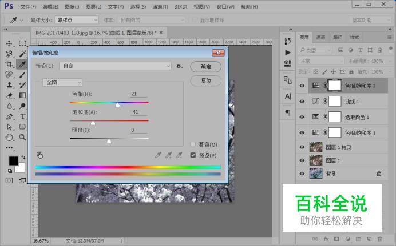Open the preset options gear menu
Screen dimensions: 396x246
[179, 66]
